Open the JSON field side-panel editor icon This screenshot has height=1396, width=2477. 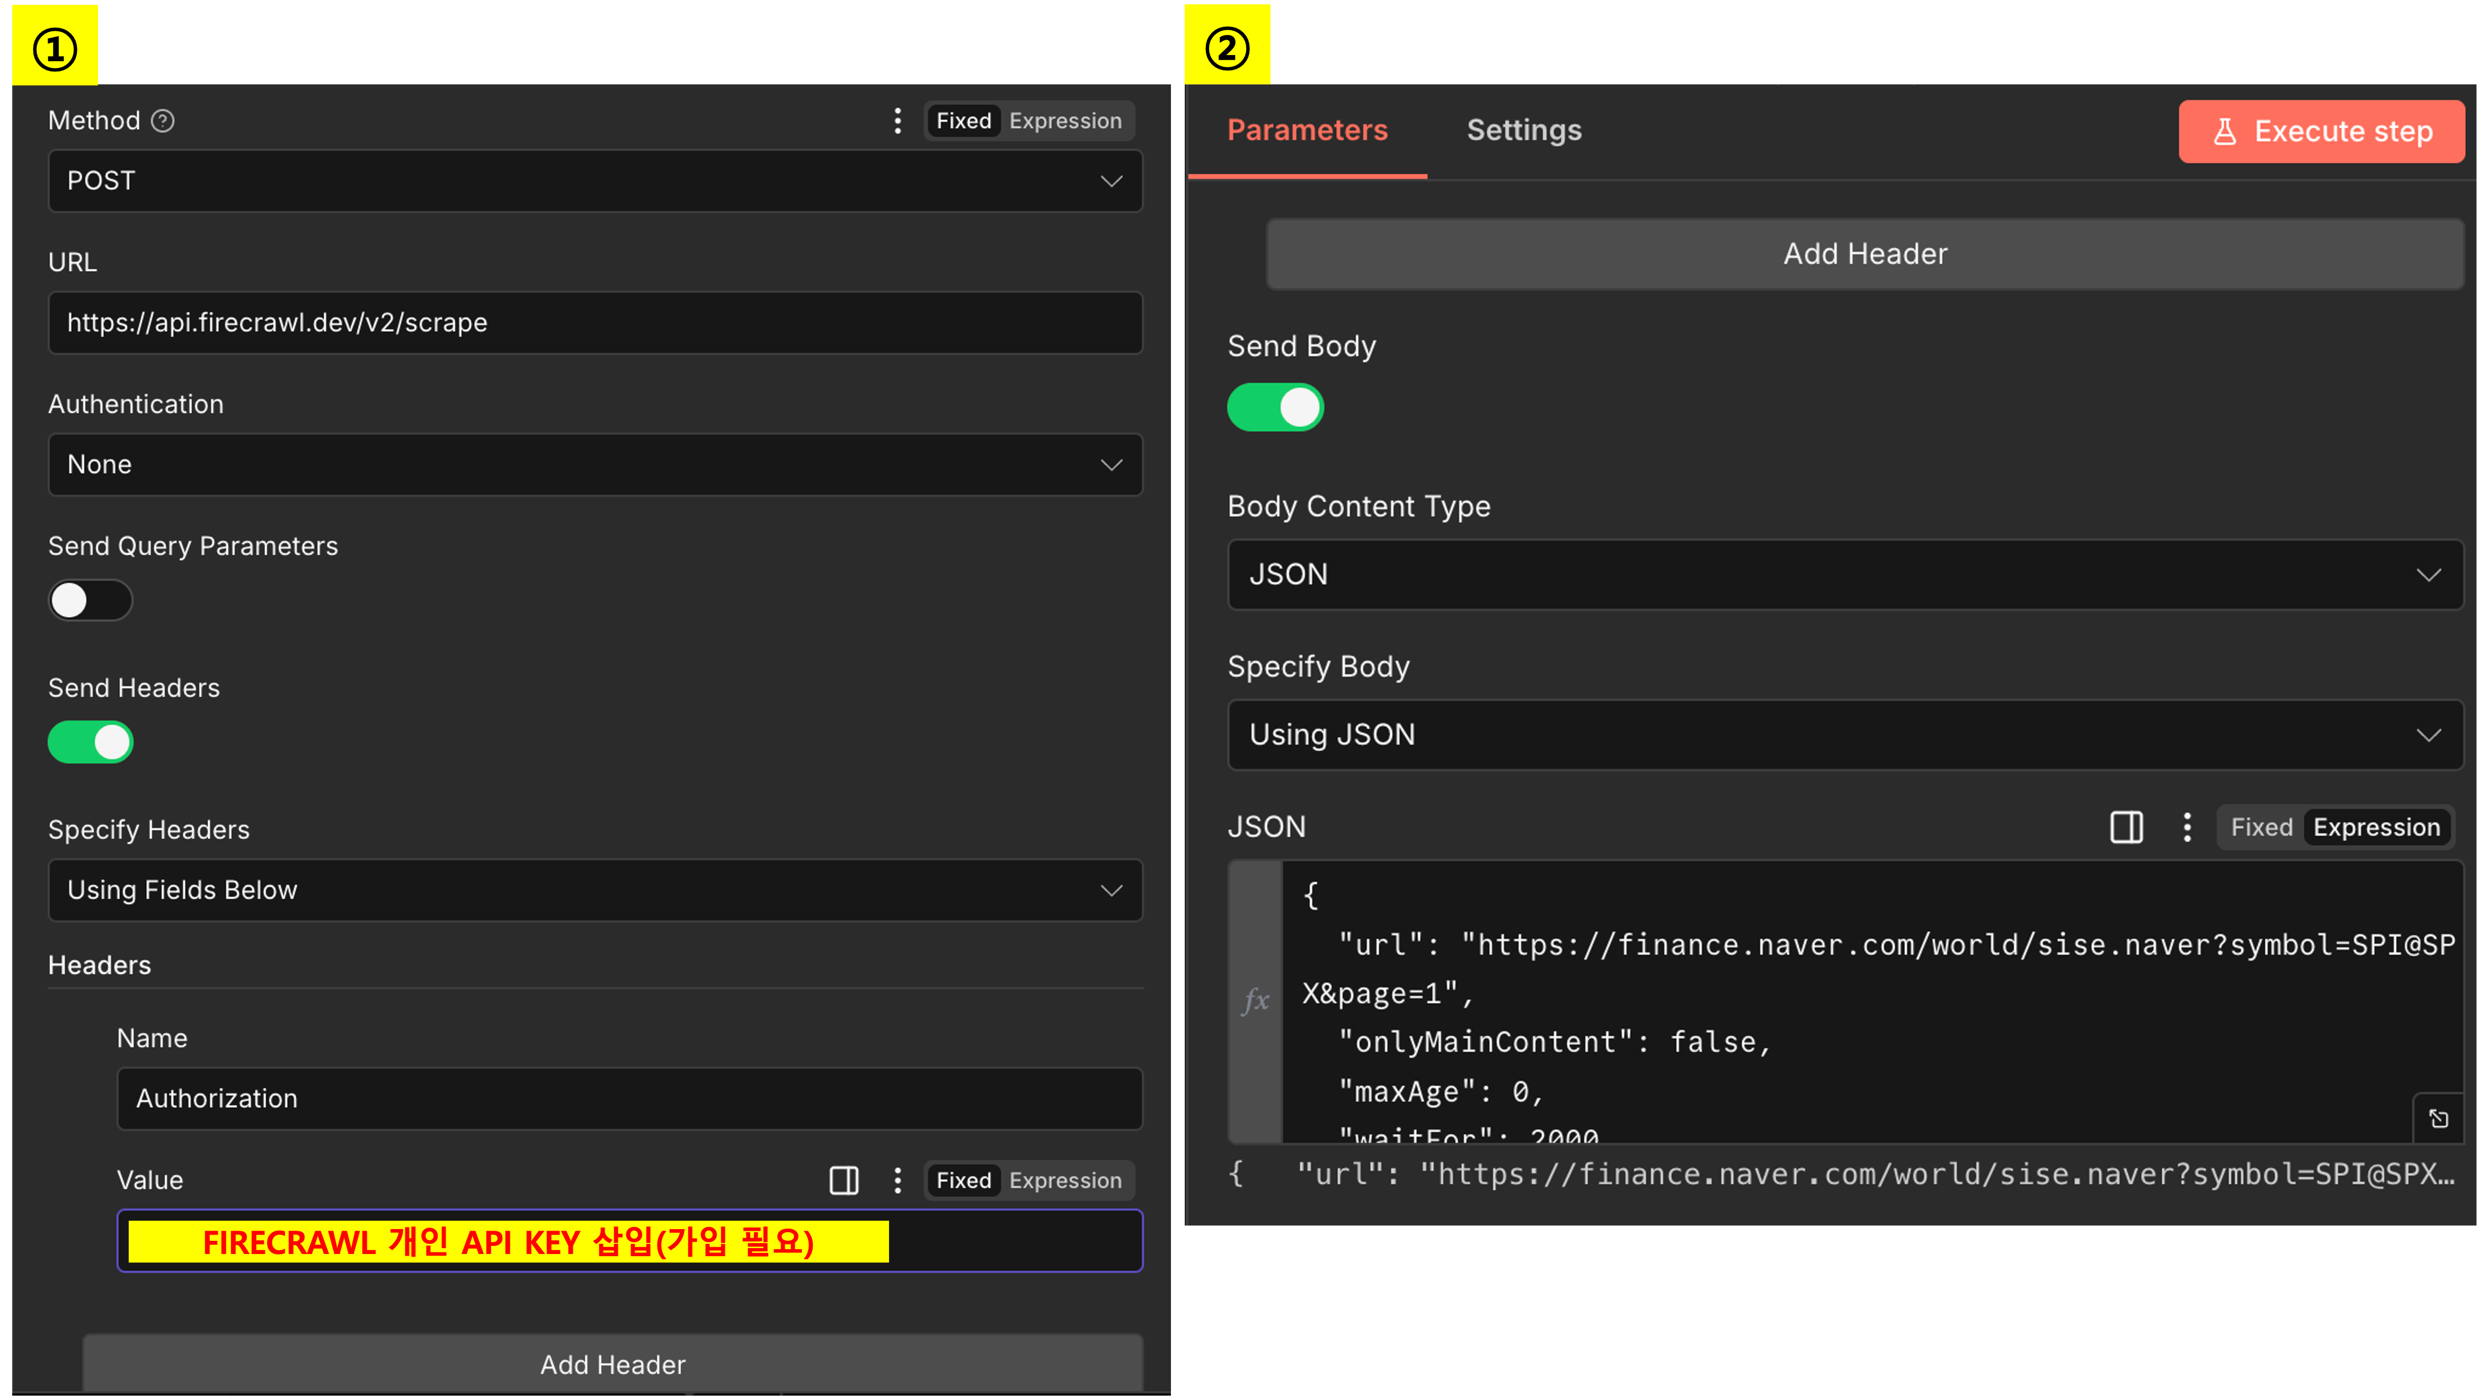pyautogui.click(x=2126, y=827)
